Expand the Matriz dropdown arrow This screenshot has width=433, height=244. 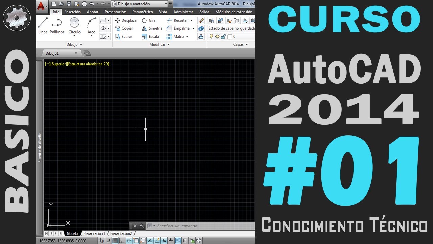[x=187, y=37]
